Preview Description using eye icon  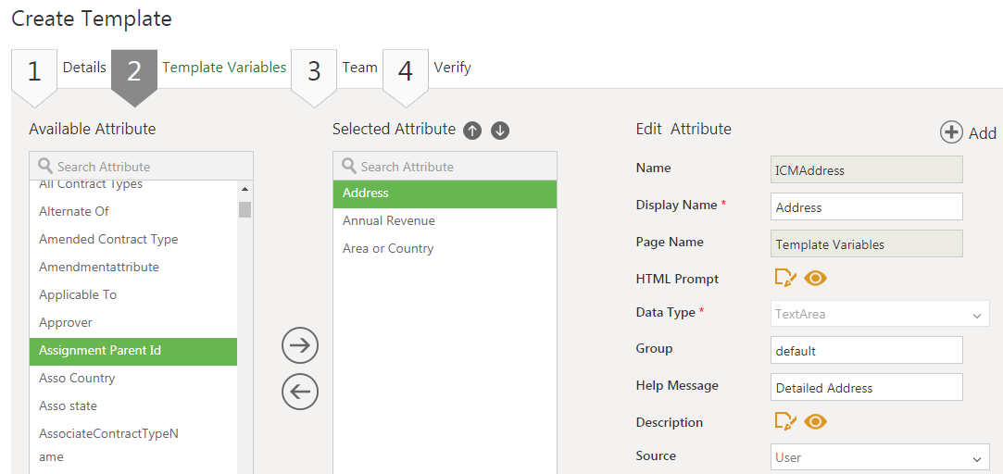click(x=815, y=421)
